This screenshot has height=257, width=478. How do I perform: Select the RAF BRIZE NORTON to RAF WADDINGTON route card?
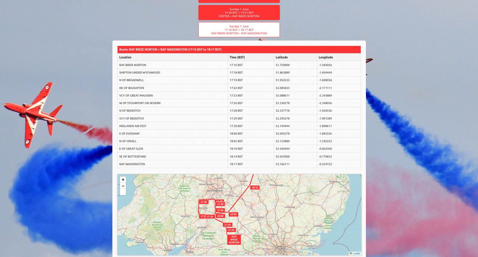[239, 30]
